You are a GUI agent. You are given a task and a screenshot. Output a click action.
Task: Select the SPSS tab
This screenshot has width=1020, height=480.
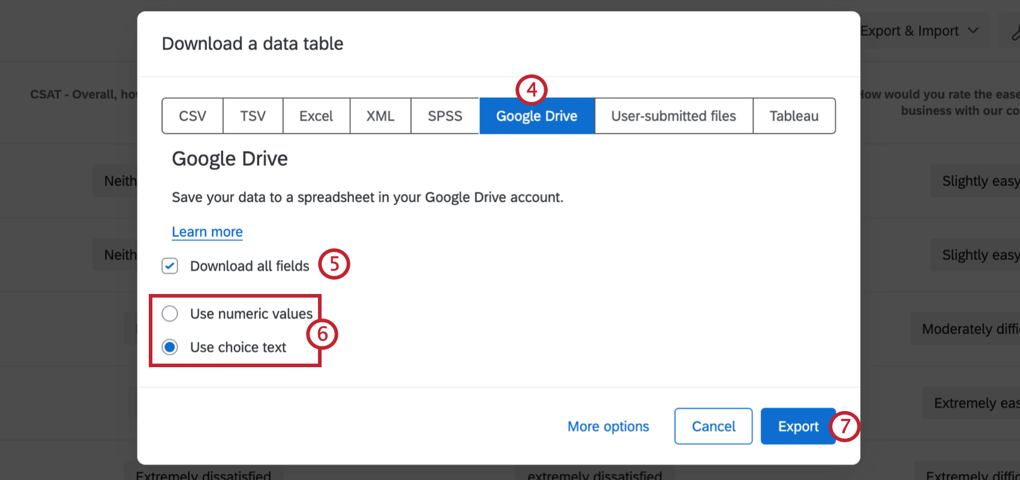[445, 116]
